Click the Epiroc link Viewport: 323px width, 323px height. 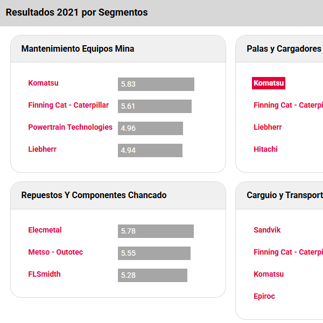264,297
